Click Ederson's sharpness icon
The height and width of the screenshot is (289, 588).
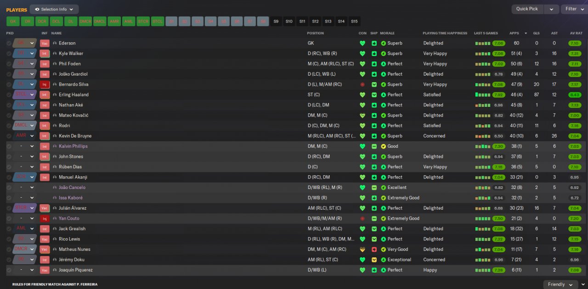click(374, 43)
